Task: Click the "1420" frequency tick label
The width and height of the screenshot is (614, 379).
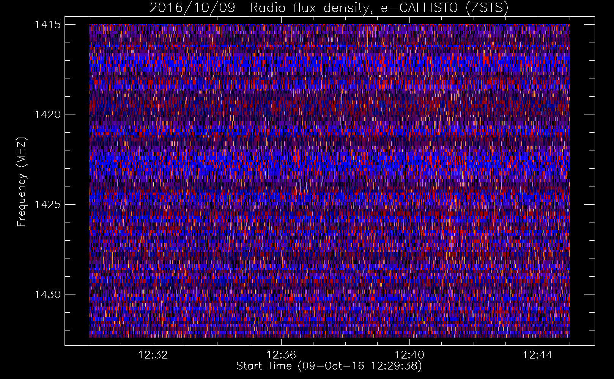Action: 47,114
